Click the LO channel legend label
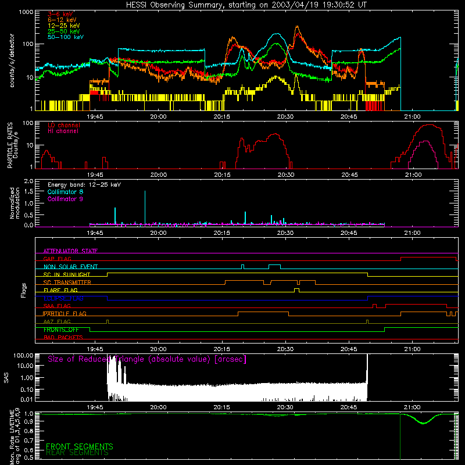Image resolution: width=465 pixels, height=465 pixels. click(x=64, y=125)
